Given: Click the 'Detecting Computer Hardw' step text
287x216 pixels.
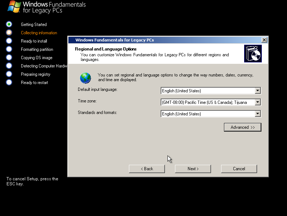Looking at the screenshot, I should (x=44, y=66).
